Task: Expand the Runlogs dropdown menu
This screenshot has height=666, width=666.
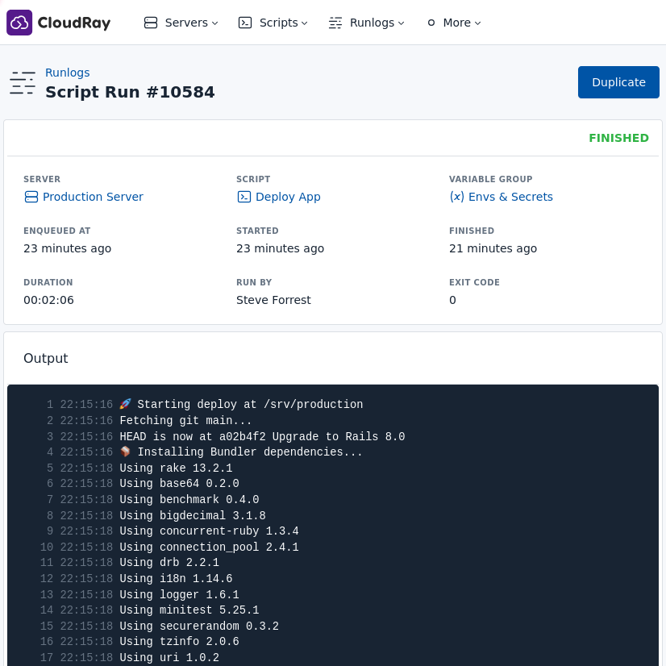Action: [x=401, y=23]
